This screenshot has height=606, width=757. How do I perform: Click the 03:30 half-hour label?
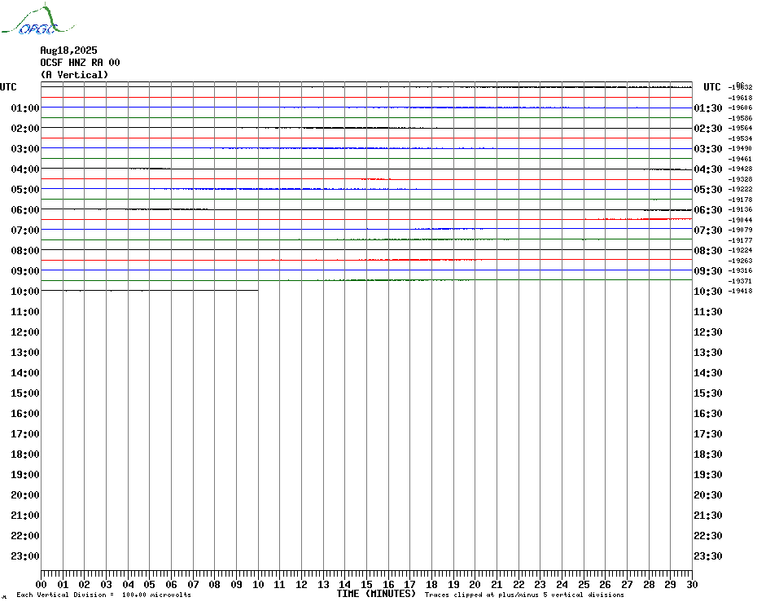(x=708, y=149)
